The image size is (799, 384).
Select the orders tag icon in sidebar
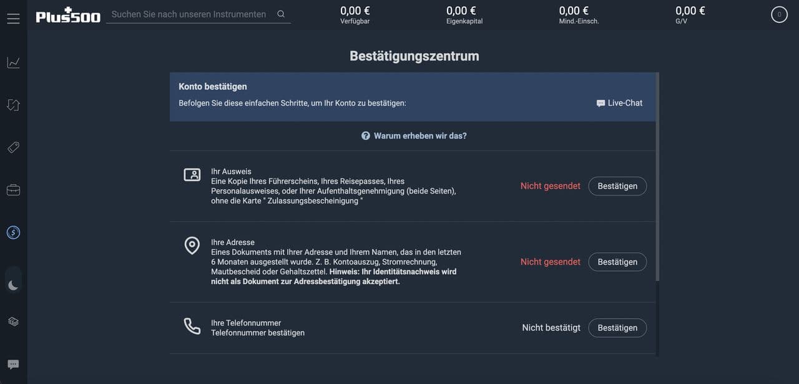13,147
